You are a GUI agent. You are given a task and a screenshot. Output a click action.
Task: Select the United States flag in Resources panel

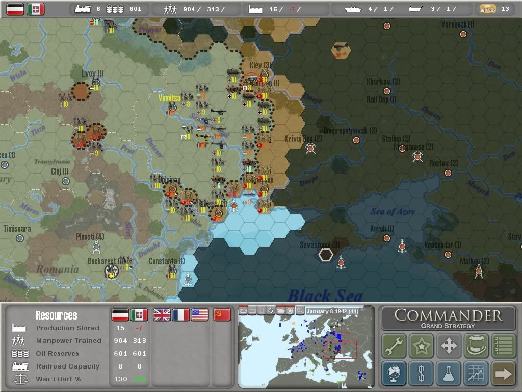200,314
